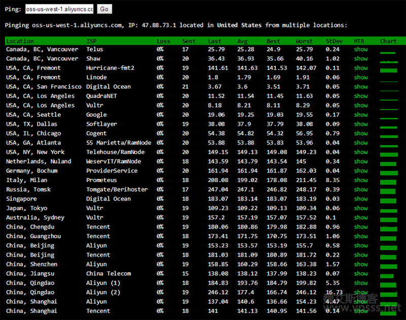
Task: Show MTR for Fremont Hurricane-fmt2 row
Action: point(361,68)
